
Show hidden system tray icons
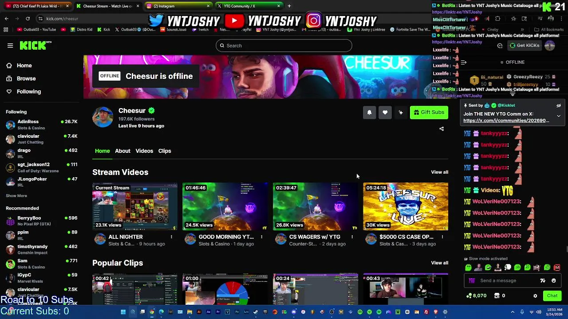tap(513, 312)
